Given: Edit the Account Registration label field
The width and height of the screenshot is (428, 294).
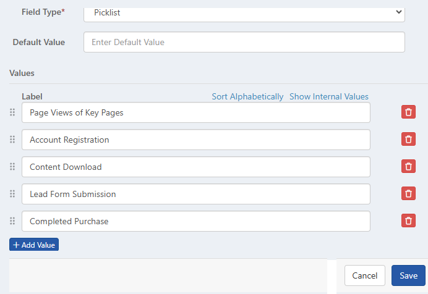Looking at the screenshot, I should pos(195,140).
